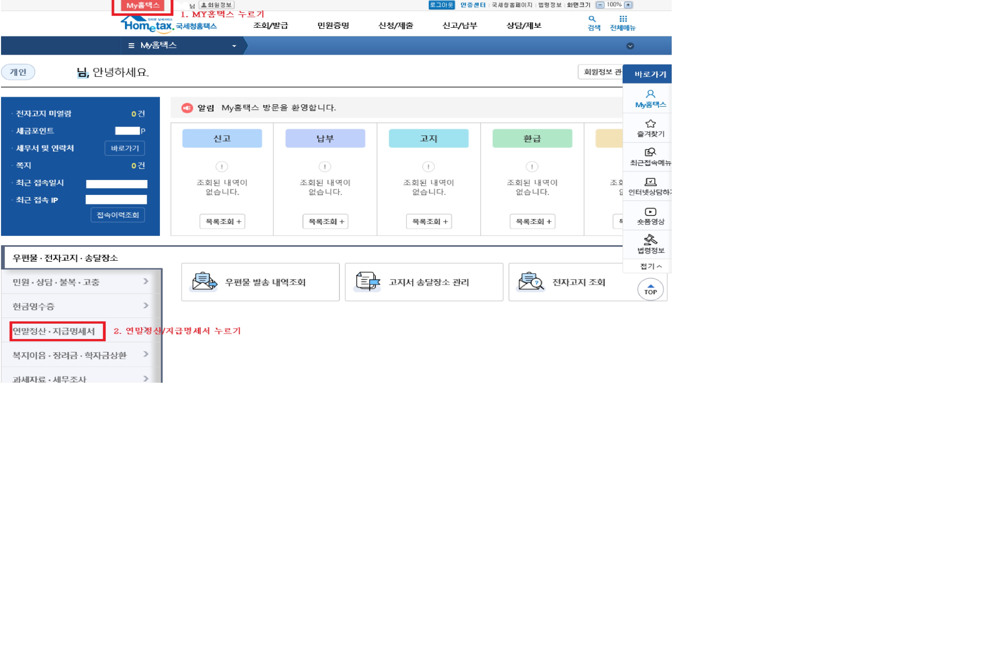Expand the 복지이음·장려금·학자금상환 chevron
The height and width of the screenshot is (657, 983).
tap(145, 354)
